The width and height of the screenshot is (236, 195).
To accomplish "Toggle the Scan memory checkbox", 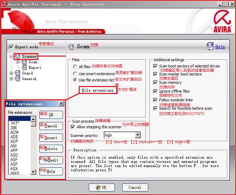I will 155,82.
